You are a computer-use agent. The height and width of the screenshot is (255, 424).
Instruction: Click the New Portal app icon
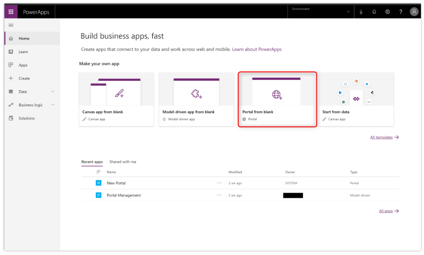[98, 183]
